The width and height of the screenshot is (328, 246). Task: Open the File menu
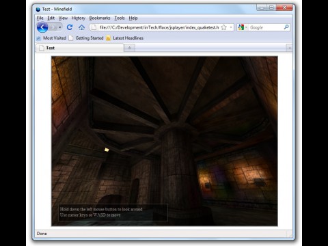coord(40,18)
